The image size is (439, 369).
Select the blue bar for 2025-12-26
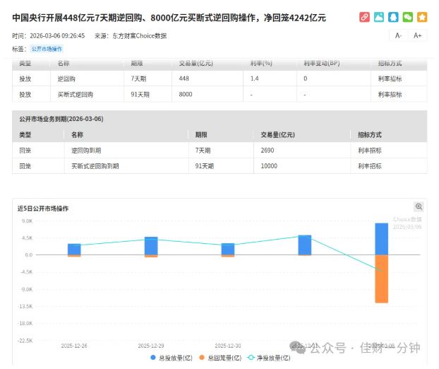pos(74,250)
